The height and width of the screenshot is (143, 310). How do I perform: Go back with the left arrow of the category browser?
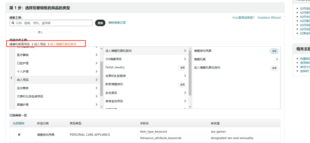point(11,78)
